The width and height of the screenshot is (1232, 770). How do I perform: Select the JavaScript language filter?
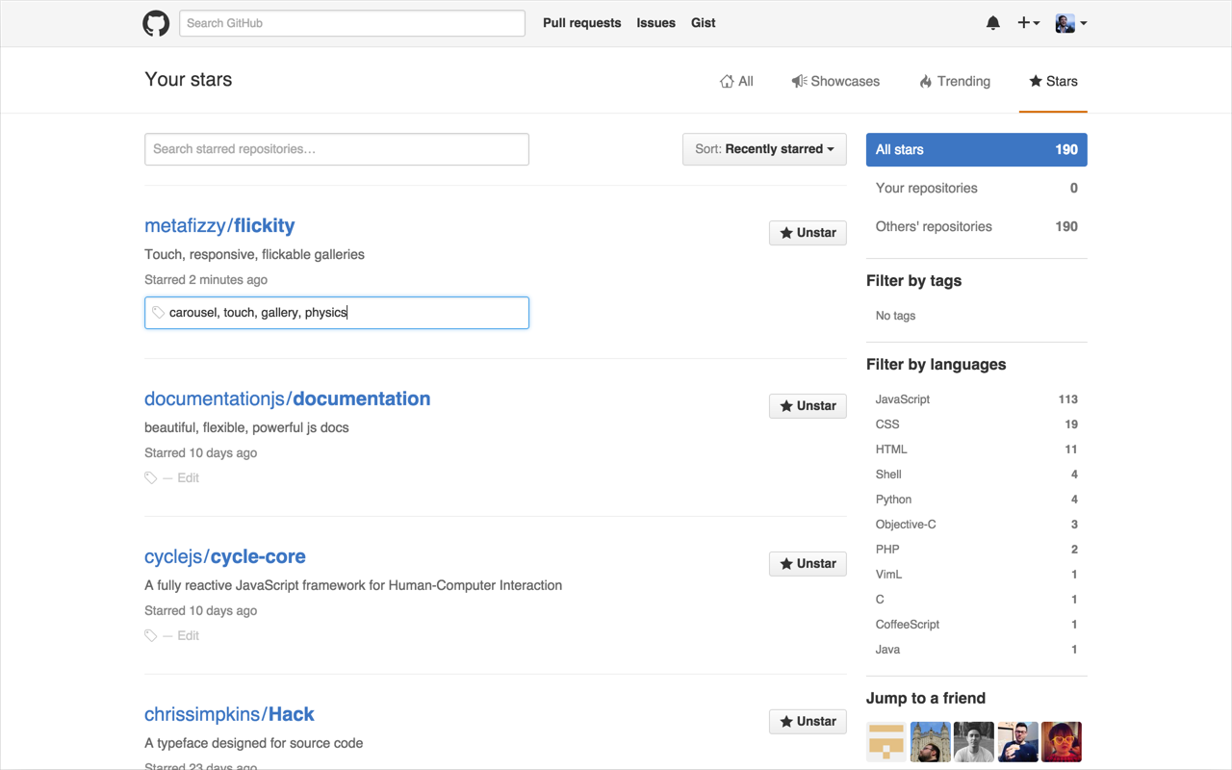pos(902,398)
